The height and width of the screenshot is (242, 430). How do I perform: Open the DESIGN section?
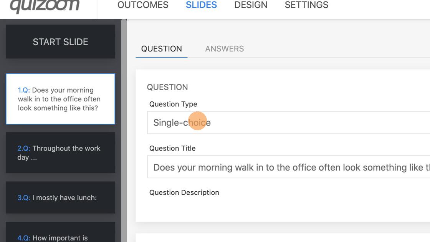tap(251, 5)
